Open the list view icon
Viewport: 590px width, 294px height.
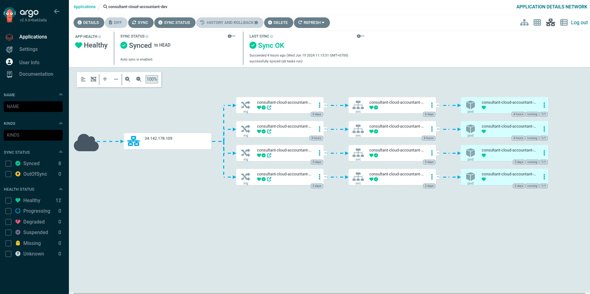564,23
